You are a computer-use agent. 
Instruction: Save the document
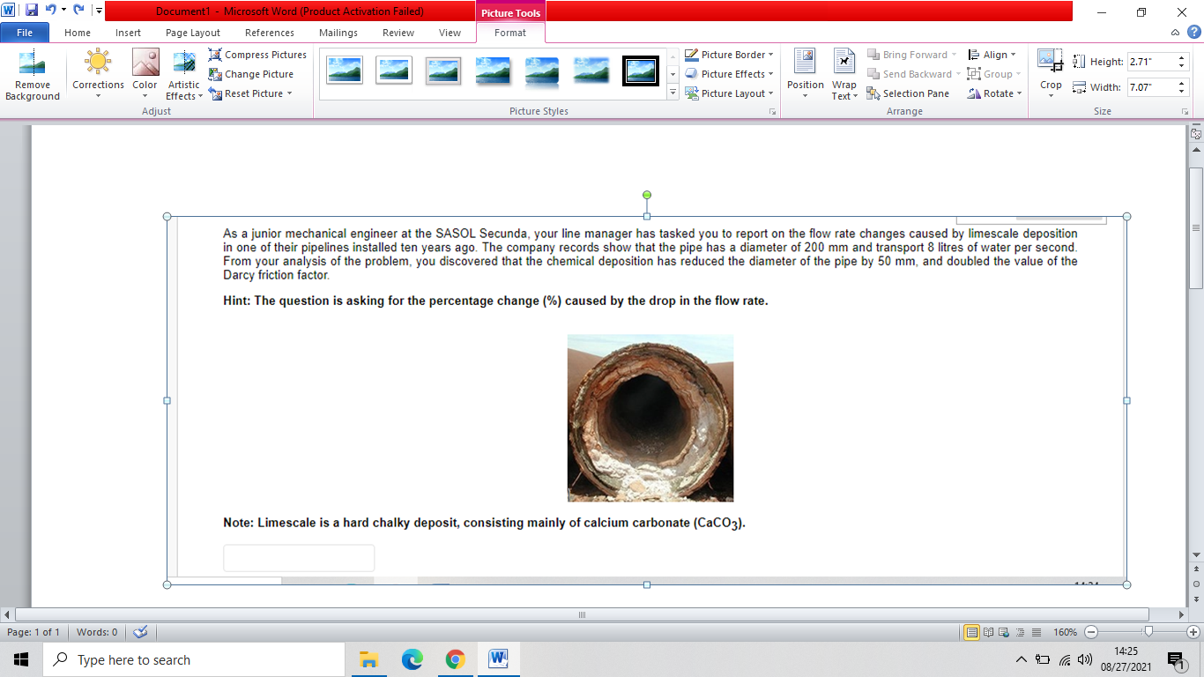[32, 8]
